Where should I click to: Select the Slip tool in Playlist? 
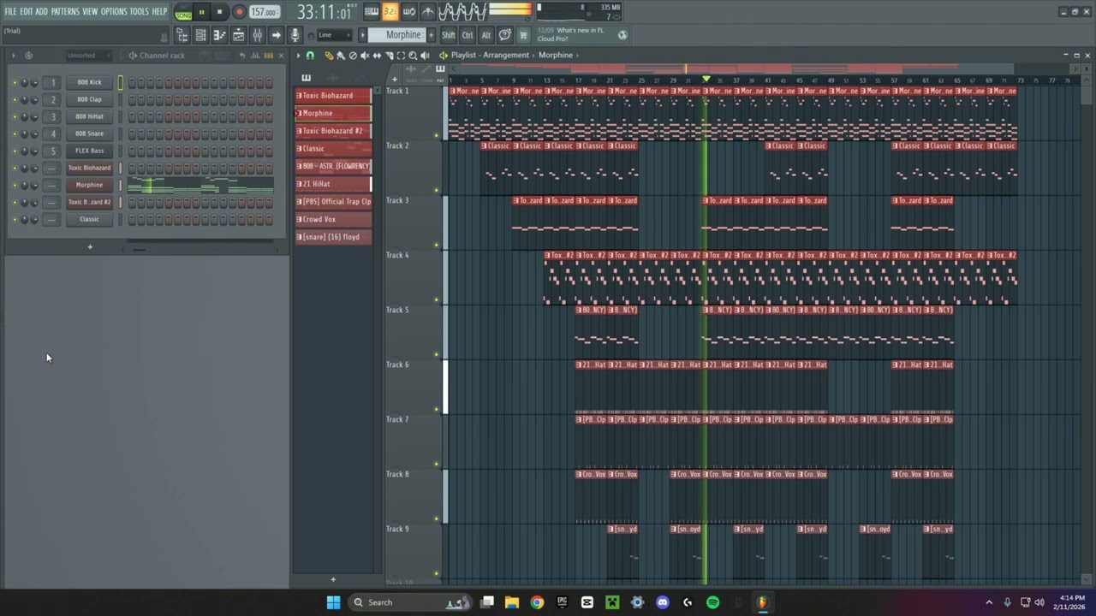[x=377, y=56]
